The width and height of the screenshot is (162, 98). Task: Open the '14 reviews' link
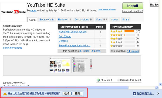tap(133, 51)
